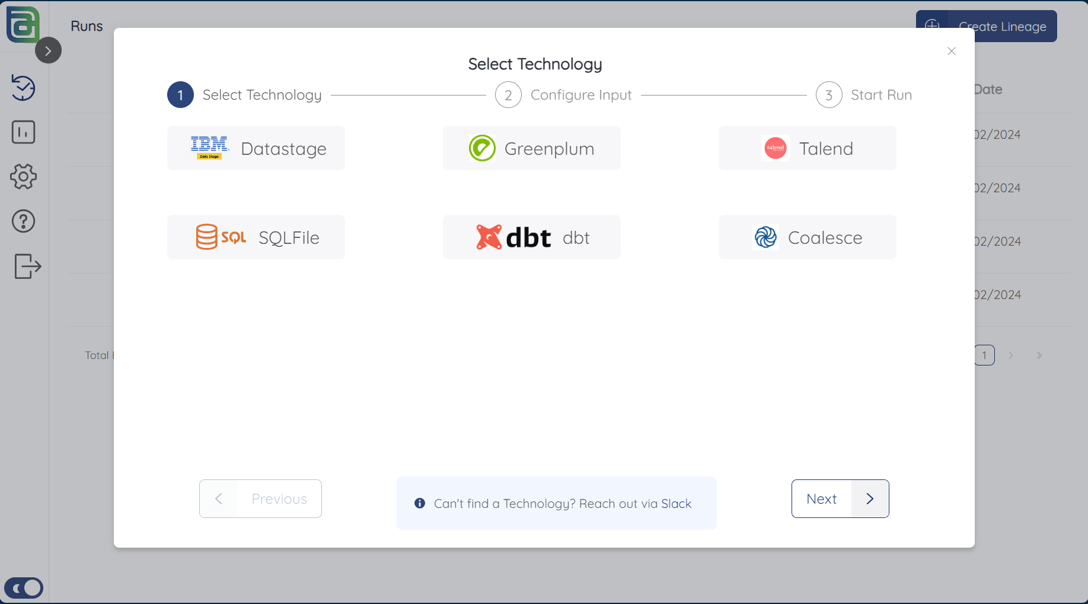1088x604 pixels.
Task: Click the Create Lineage button
Action: pyautogui.click(x=987, y=26)
